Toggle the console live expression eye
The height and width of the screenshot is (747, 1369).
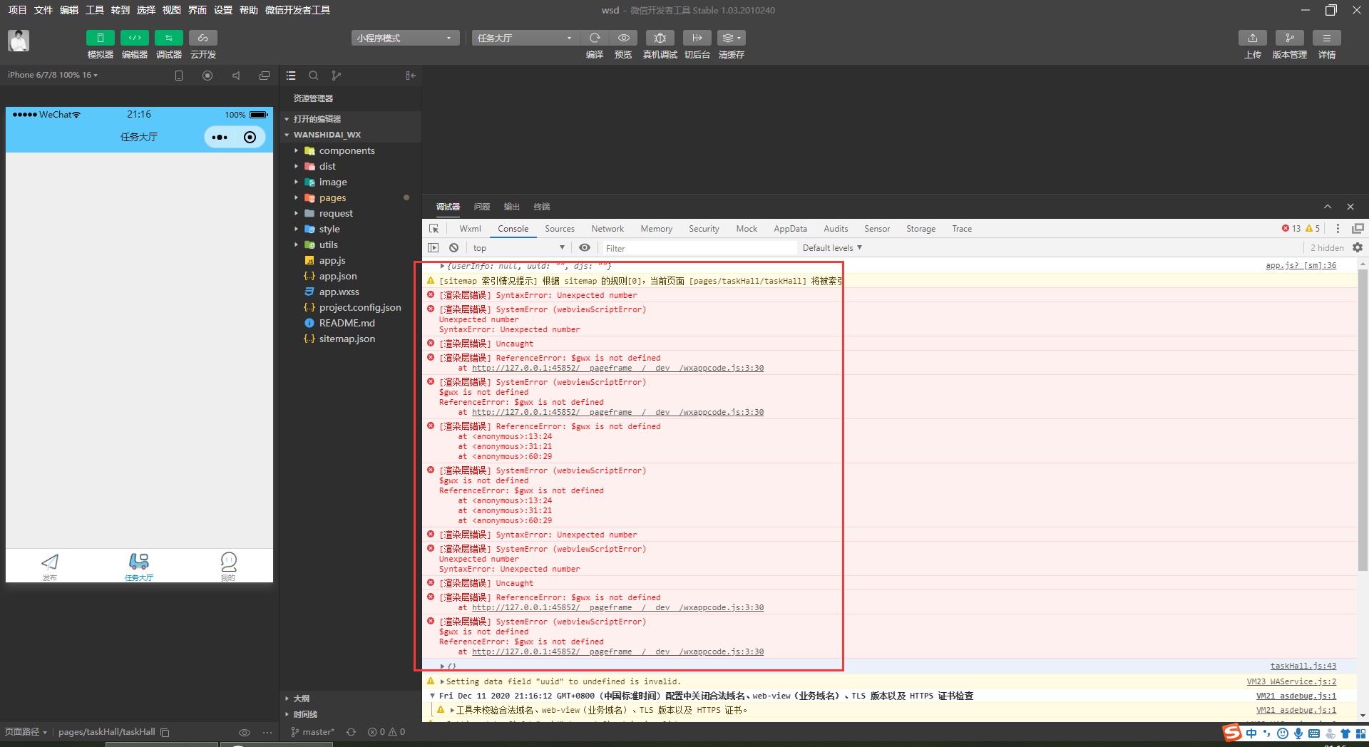pyautogui.click(x=585, y=248)
